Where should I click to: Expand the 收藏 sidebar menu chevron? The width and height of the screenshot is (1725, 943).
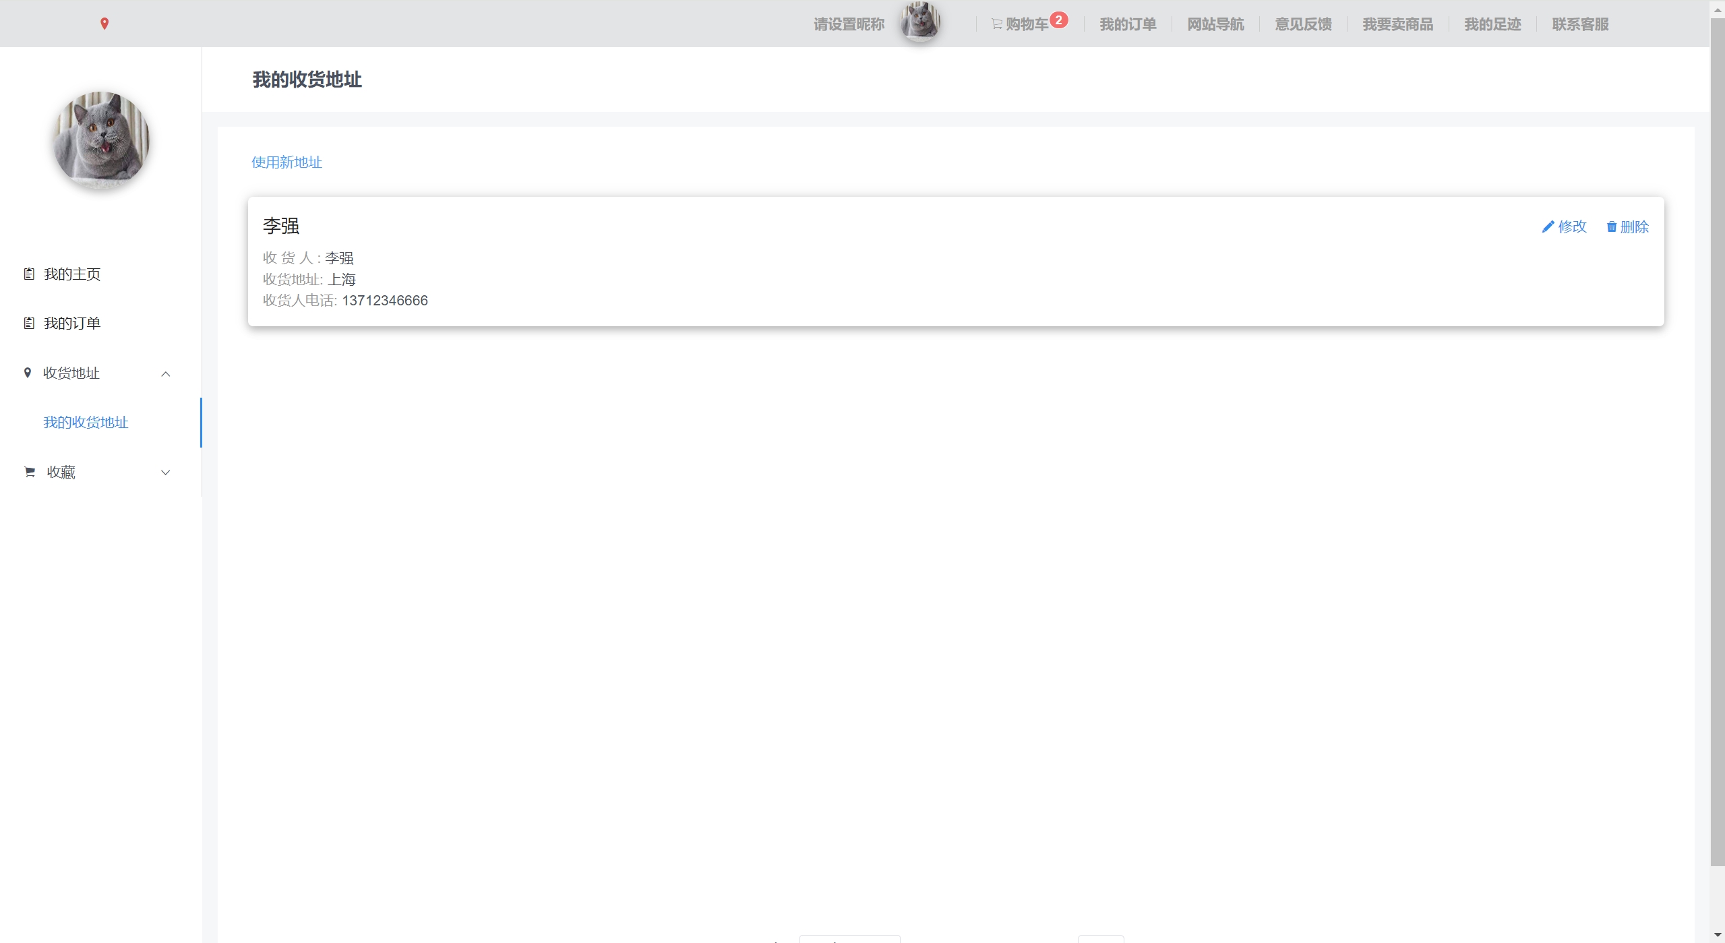(166, 473)
